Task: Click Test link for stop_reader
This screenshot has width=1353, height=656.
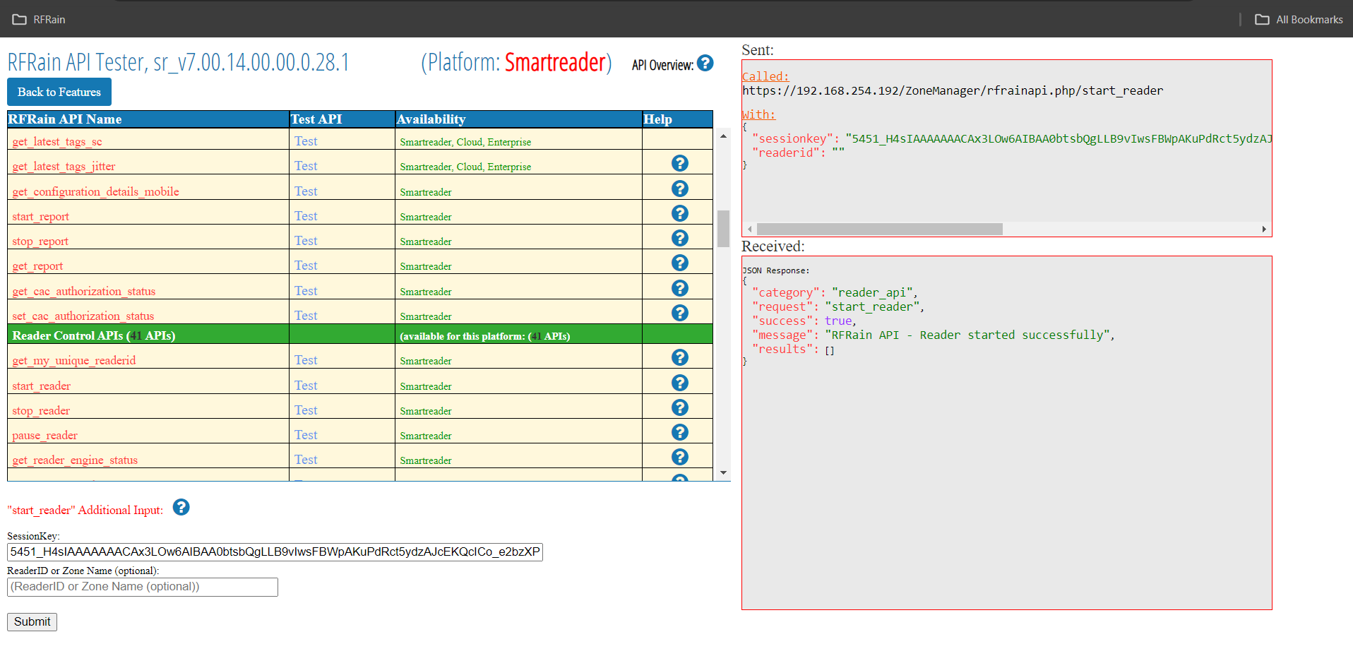Action: point(306,410)
